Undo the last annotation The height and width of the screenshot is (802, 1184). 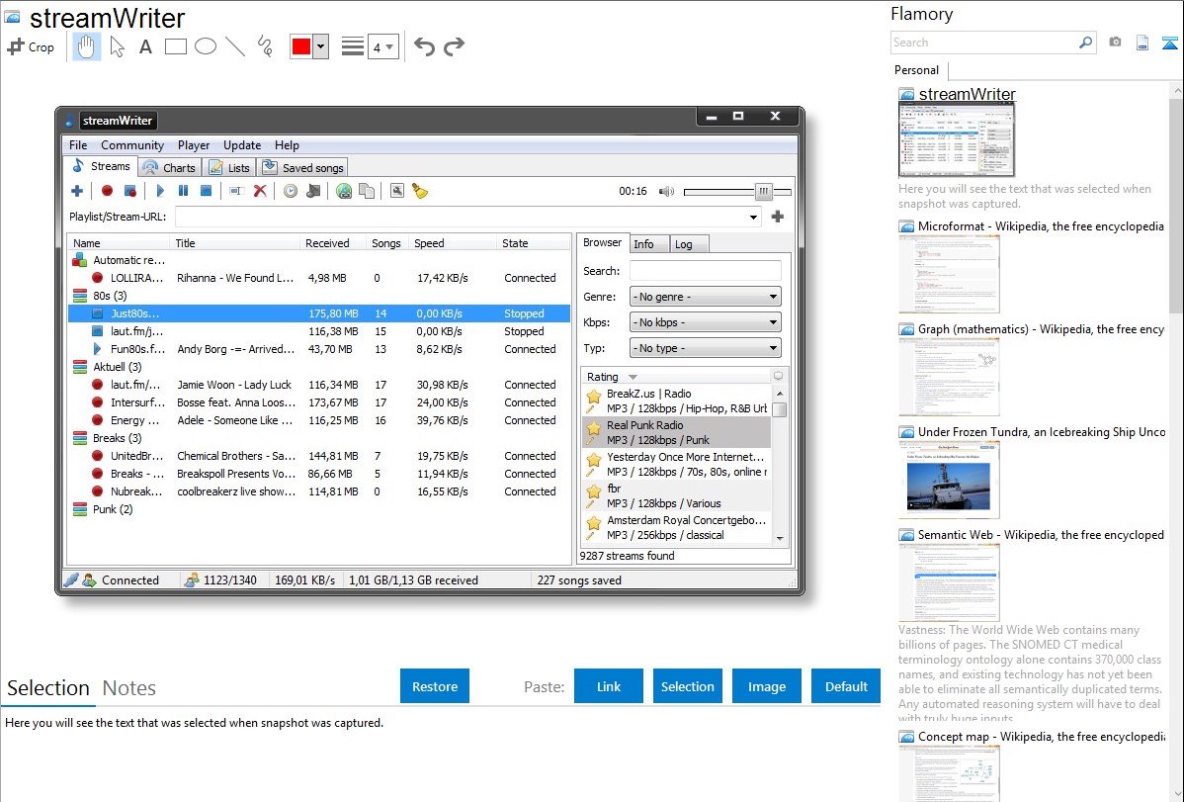pos(424,46)
